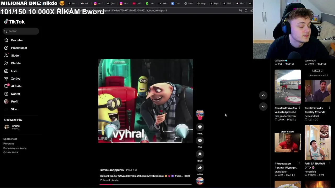Open nela_maltezskypsik author link
Image resolution: width=335 pixels, height=188 pixels.
tap(285, 116)
